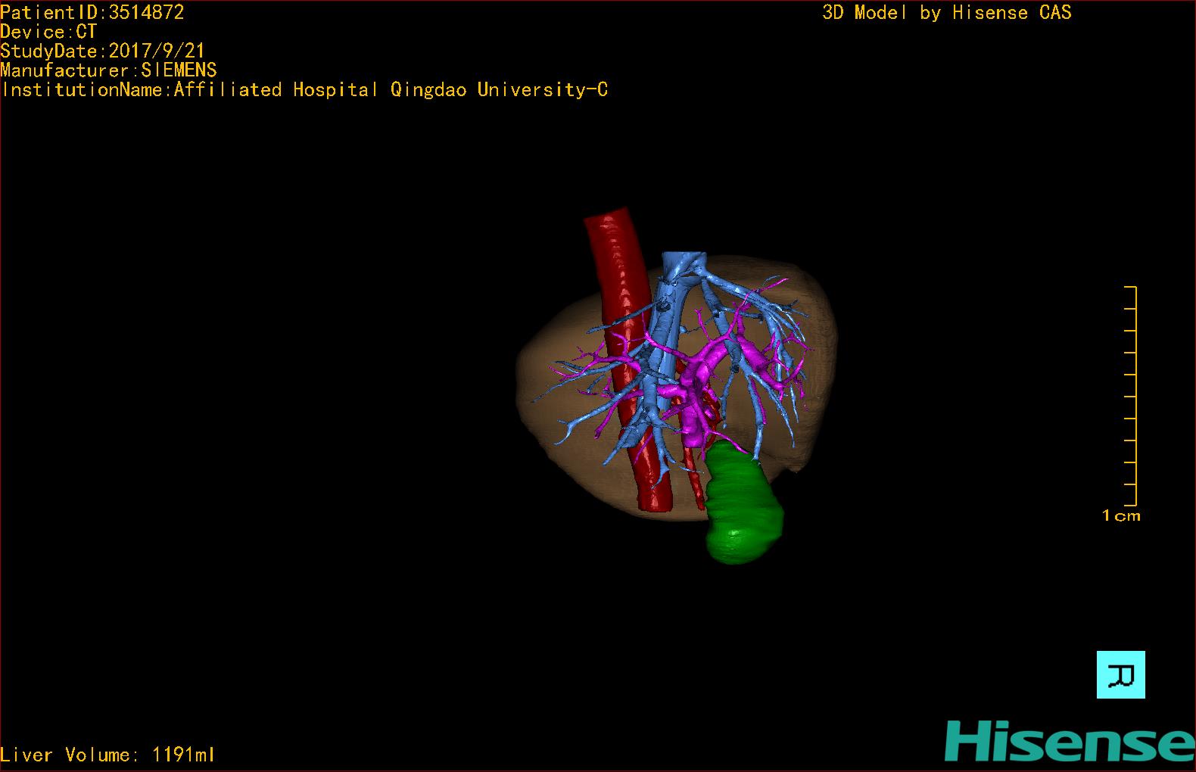
Task: Click the vertical scale ruler
Action: 1131,396
